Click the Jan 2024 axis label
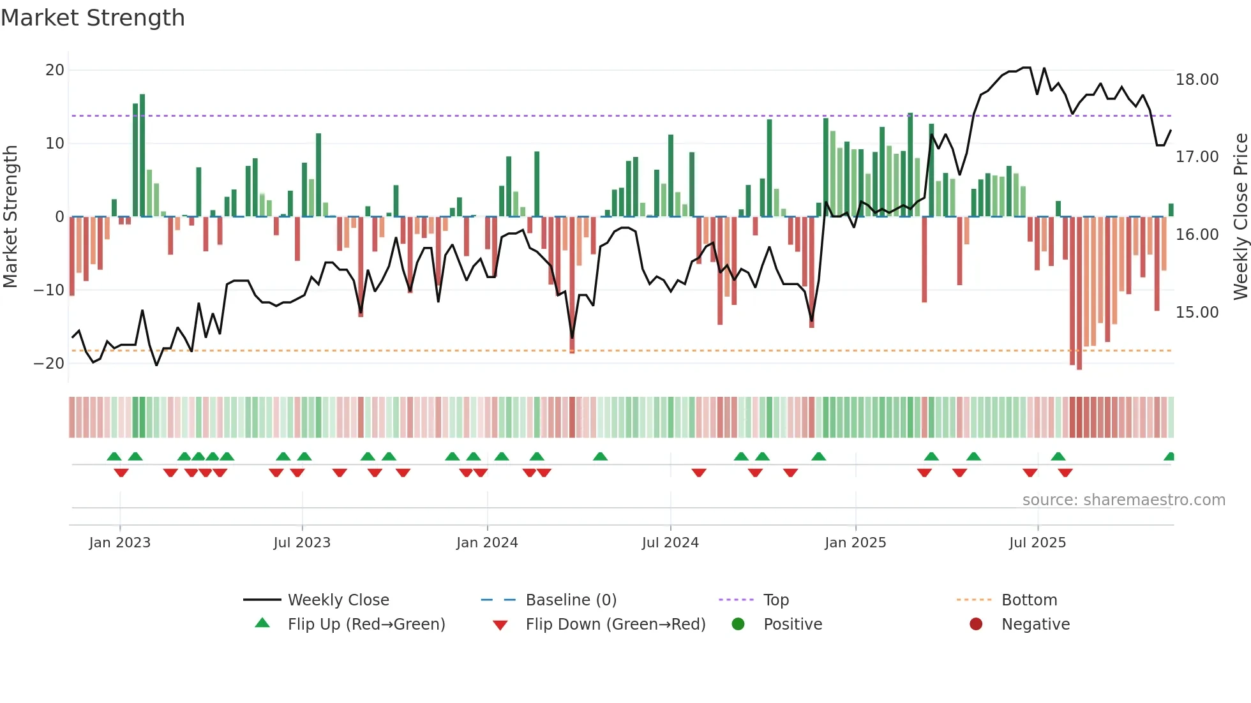 [x=487, y=542]
